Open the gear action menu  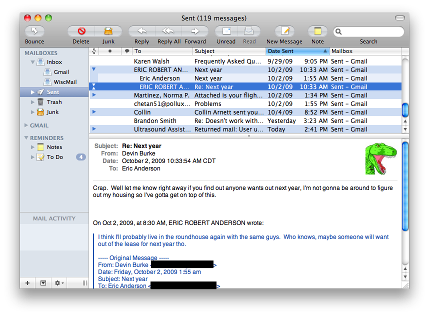59,283
